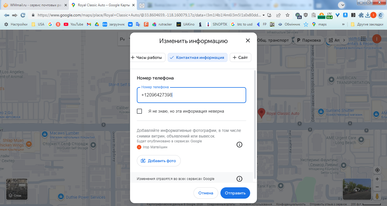This screenshot has width=387, height=206.
Task: Reload the current page
Action: [x=23, y=15]
